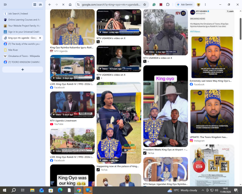
Task: Close the king oyo ntv uganda tab
Action: click(x=40, y=38)
